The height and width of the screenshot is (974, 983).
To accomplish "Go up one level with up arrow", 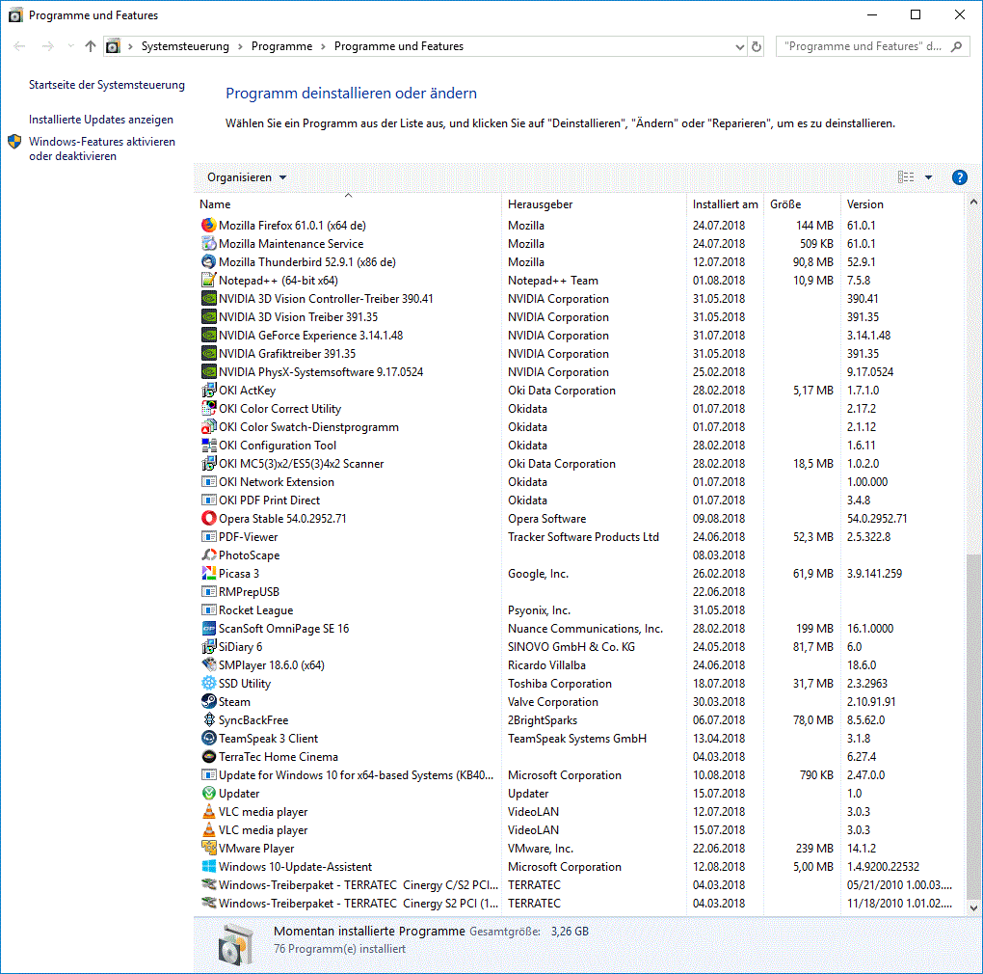I will pyautogui.click(x=91, y=46).
